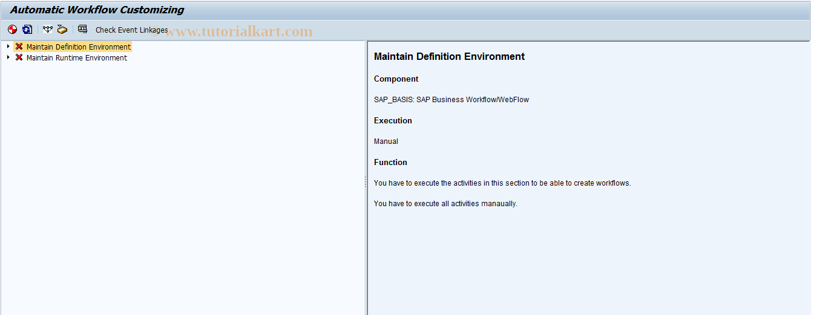The width and height of the screenshot is (814, 315).
Task: Click the Component section heading
Action: pyautogui.click(x=396, y=79)
